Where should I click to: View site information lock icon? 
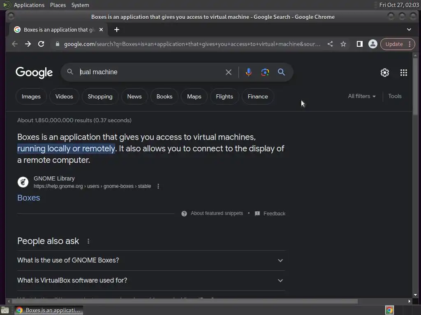(x=57, y=44)
